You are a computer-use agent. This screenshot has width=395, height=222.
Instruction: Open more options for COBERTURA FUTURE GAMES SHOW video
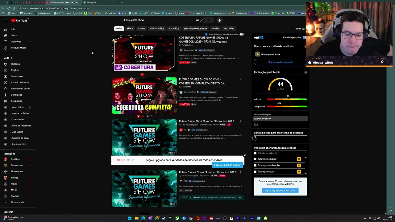pyautogui.click(x=241, y=37)
